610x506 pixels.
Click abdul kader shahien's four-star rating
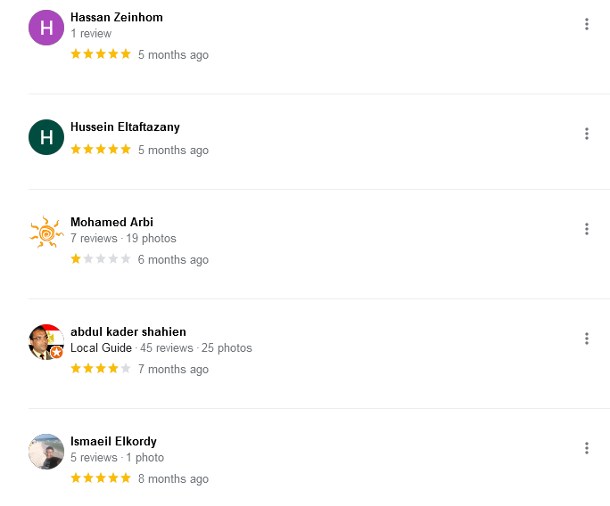[101, 369]
